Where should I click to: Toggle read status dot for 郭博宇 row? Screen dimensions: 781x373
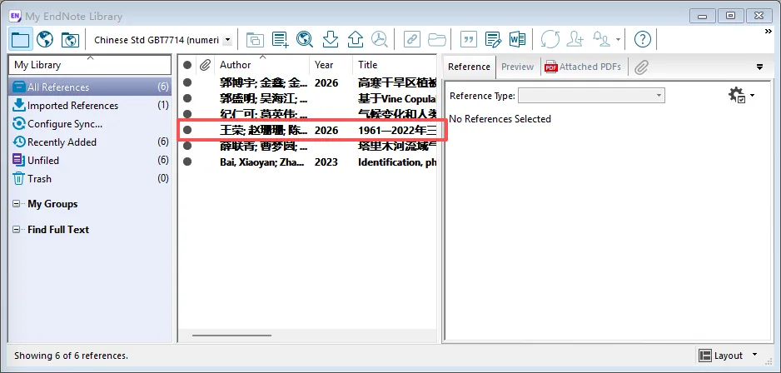(187, 82)
